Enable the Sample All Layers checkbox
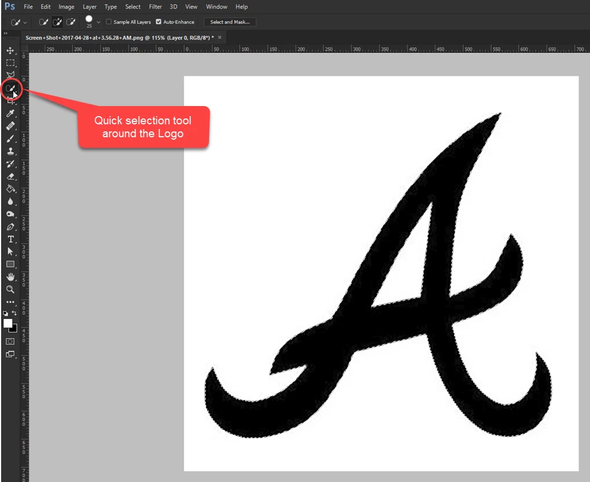The image size is (590, 482). (109, 22)
